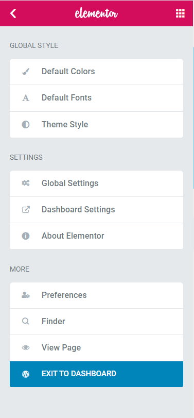Click Exit to Dashboard button
Image resolution: width=194 pixels, height=418 pixels.
tap(96, 374)
